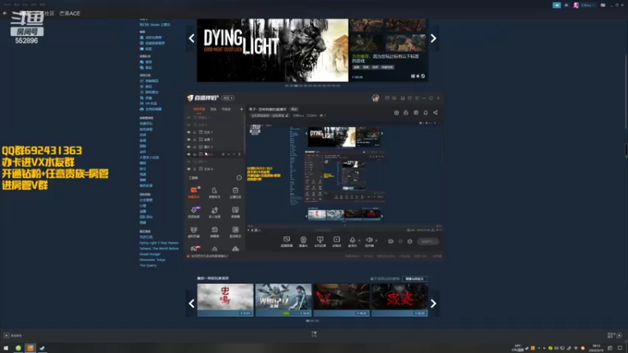Click the customize button above the bottom carousel
628x353 pixels.
click(414, 278)
